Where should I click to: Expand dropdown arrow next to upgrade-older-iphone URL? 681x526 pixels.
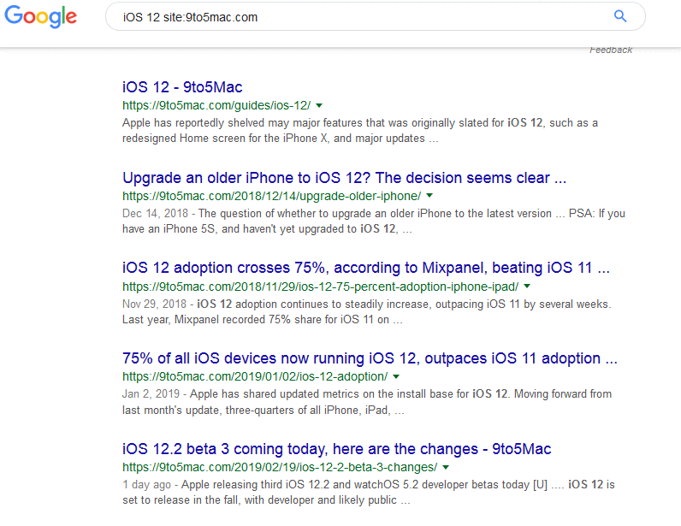point(429,196)
